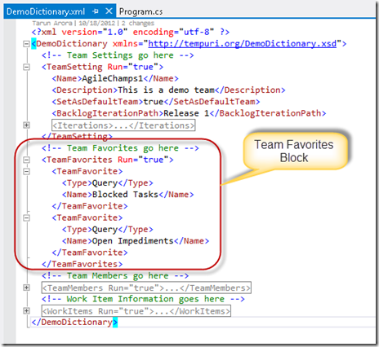Viewport: 379px width, 347px height.
Task: Close the DemoDictionary.xml tab
Action: click(109, 11)
